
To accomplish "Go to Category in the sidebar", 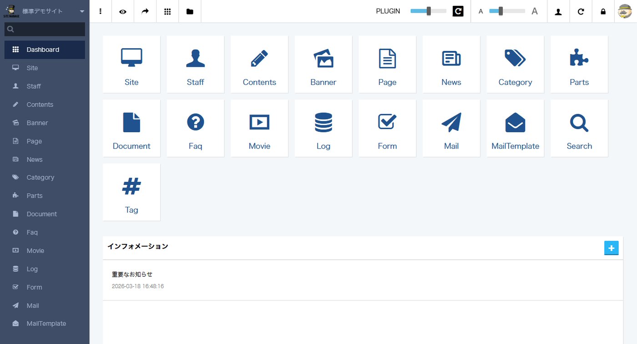I will coord(45,177).
